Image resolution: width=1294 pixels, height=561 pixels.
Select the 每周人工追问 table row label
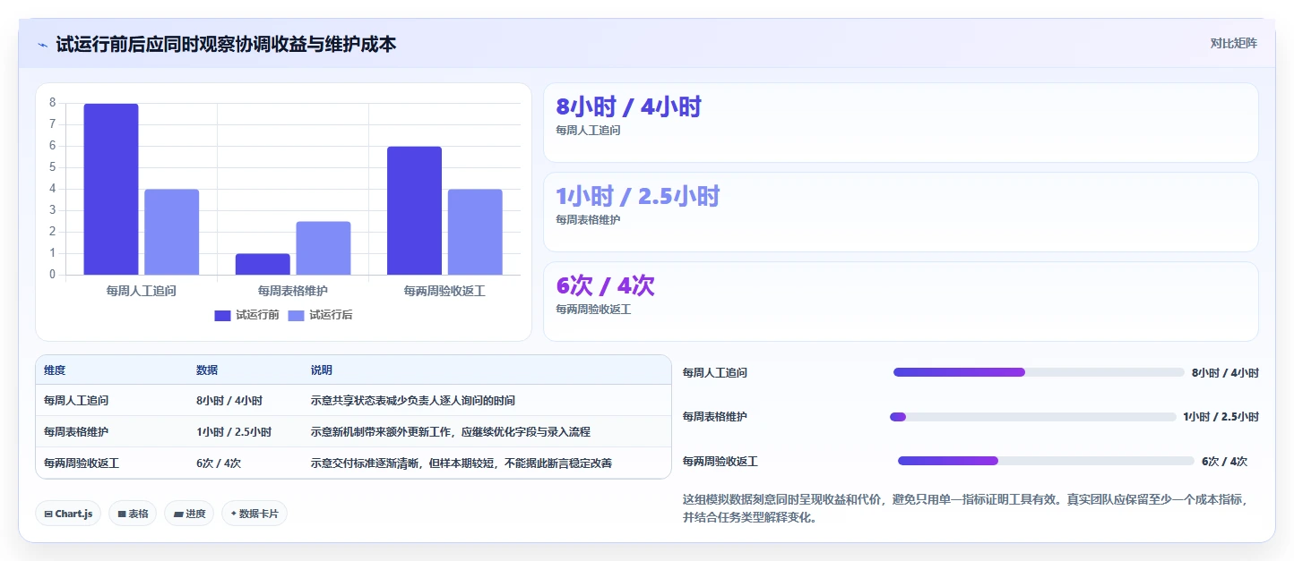pos(76,401)
